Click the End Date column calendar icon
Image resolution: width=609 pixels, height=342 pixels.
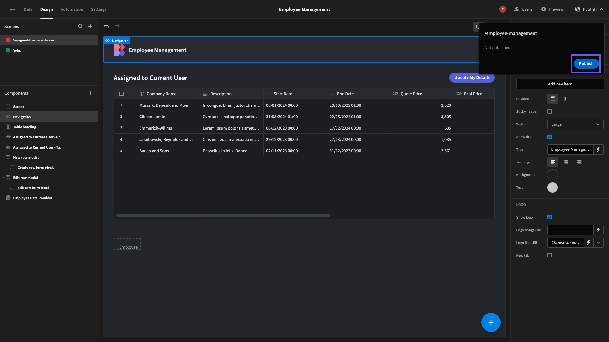(x=332, y=94)
